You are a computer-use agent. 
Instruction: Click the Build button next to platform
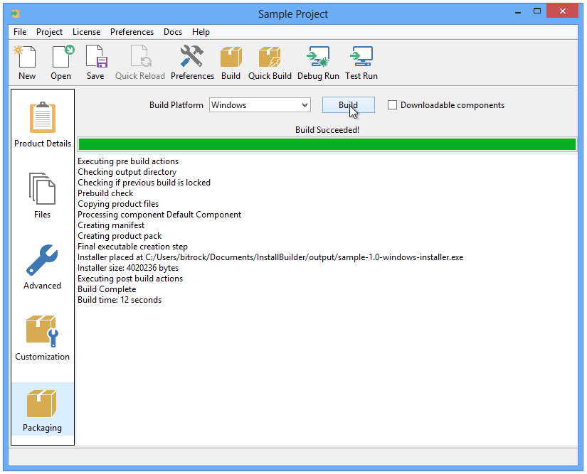(x=349, y=105)
